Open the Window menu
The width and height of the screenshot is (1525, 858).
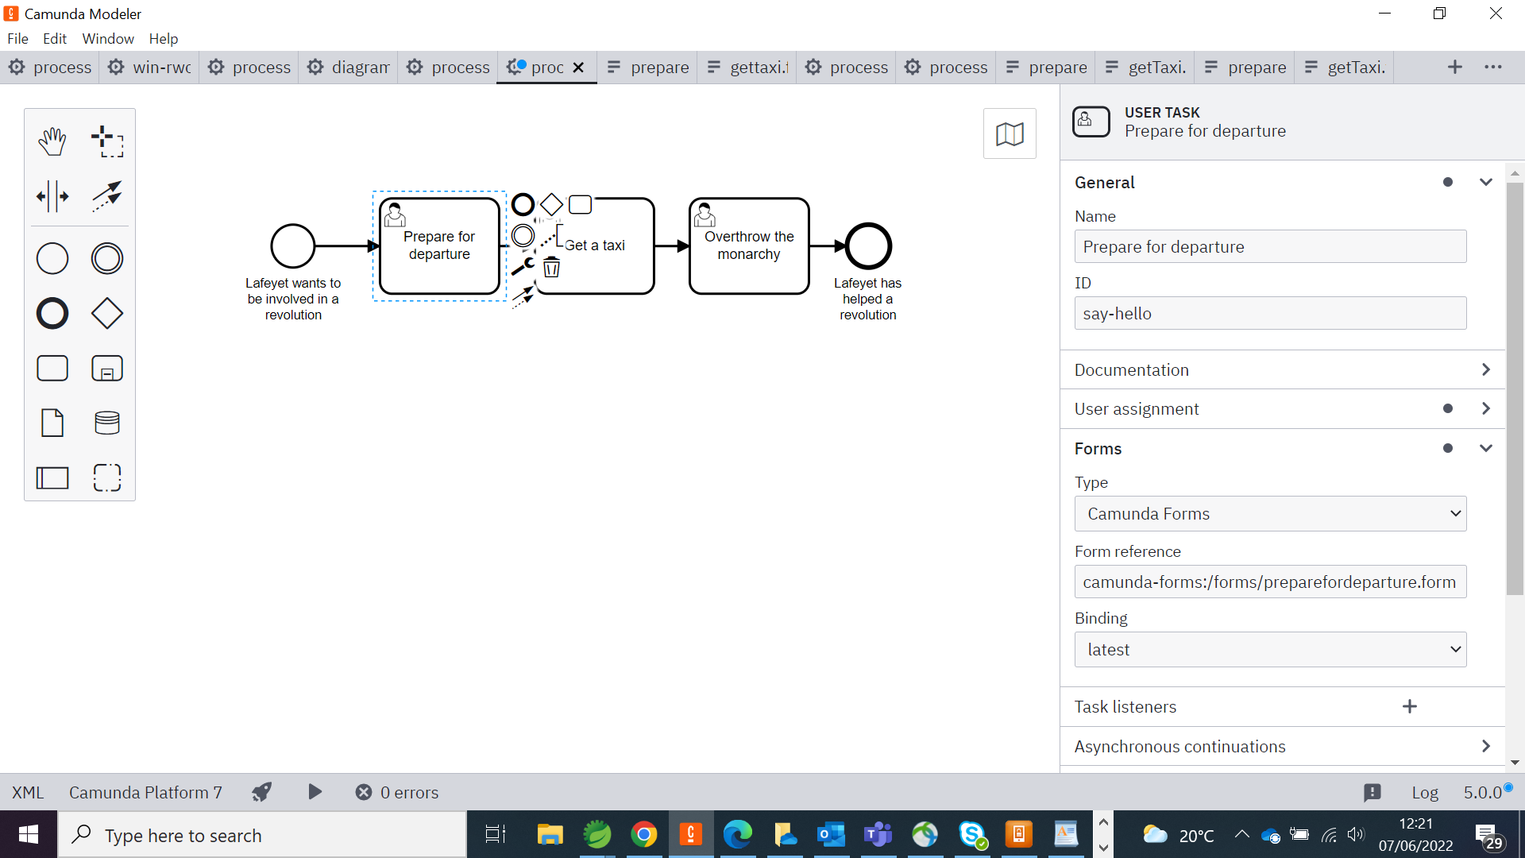(x=108, y=38)
